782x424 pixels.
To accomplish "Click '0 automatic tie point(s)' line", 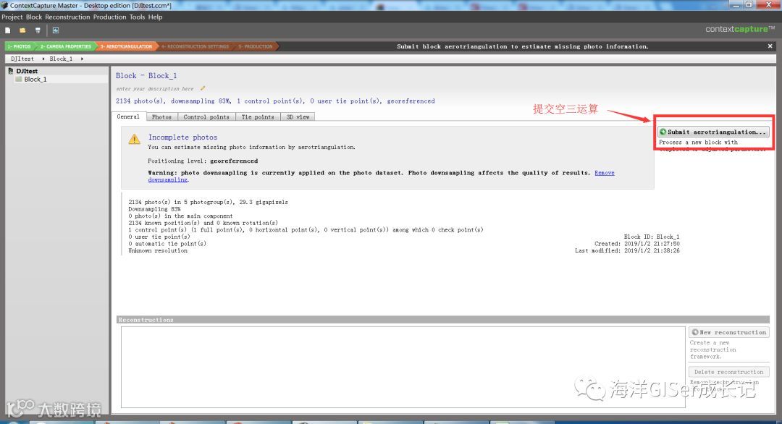I will [x=167, y=244].
